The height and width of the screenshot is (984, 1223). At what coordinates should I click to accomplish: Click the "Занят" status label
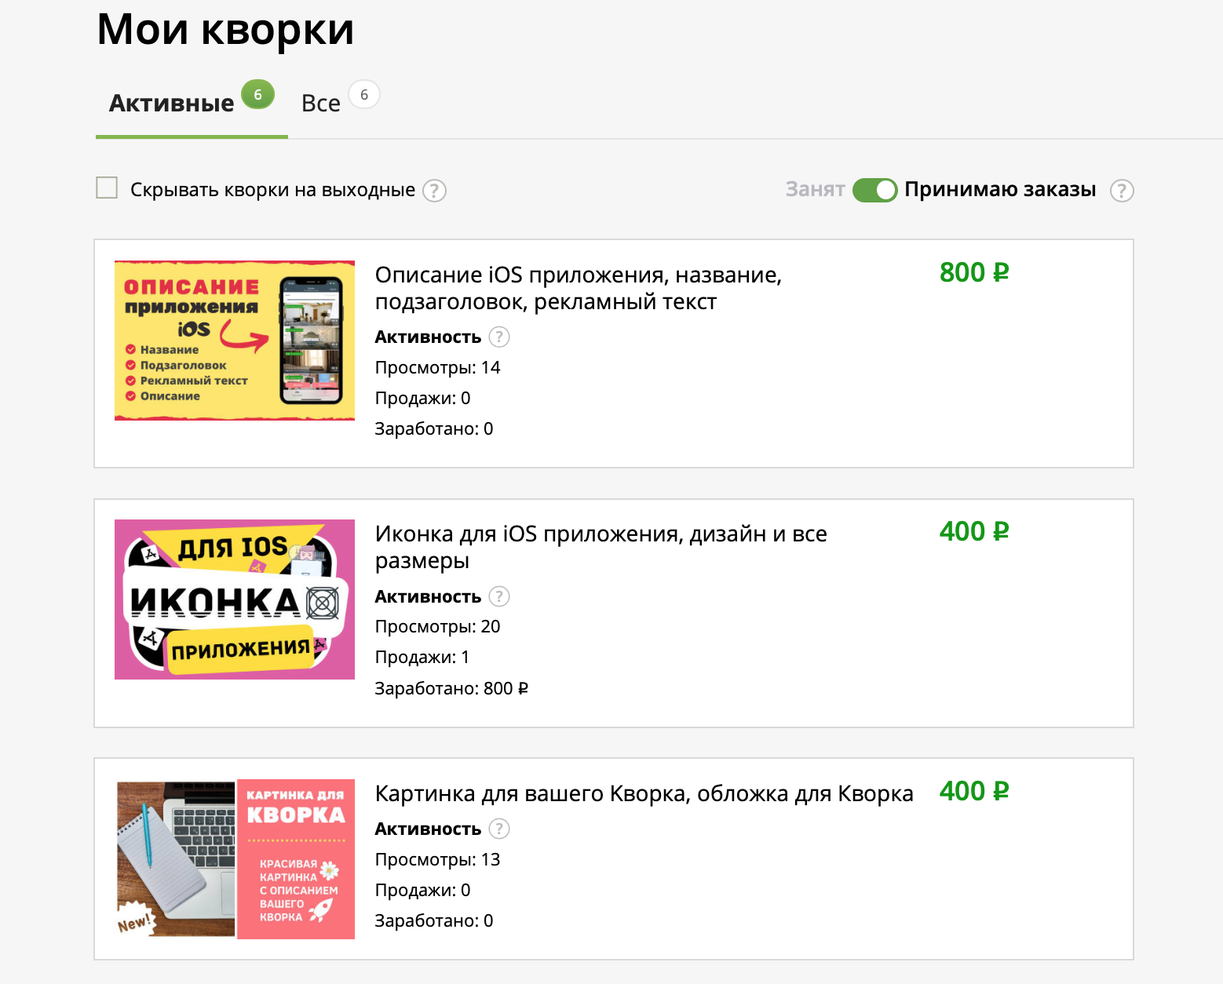tap(815, 190)
